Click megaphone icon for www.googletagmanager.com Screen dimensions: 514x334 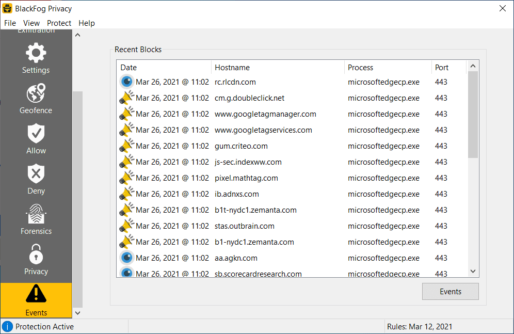[127, 114]
